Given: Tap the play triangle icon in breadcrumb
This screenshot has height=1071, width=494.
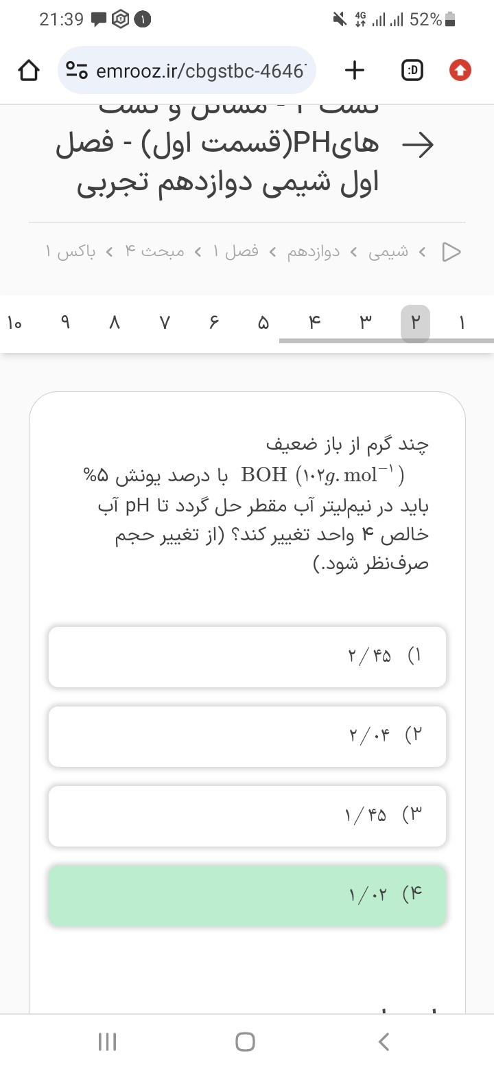Looking at the screenshot, I should 451,252.
